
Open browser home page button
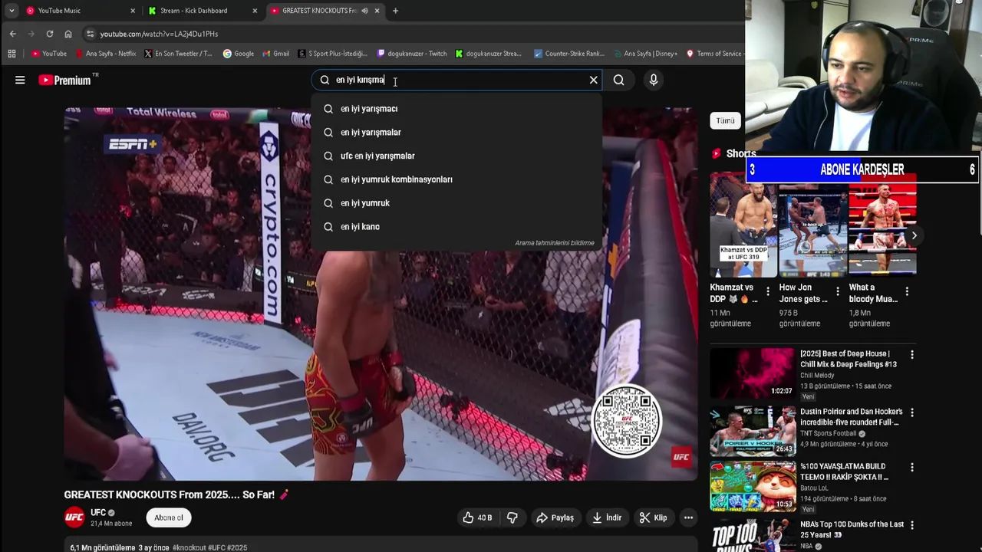[x=68, y=34]
